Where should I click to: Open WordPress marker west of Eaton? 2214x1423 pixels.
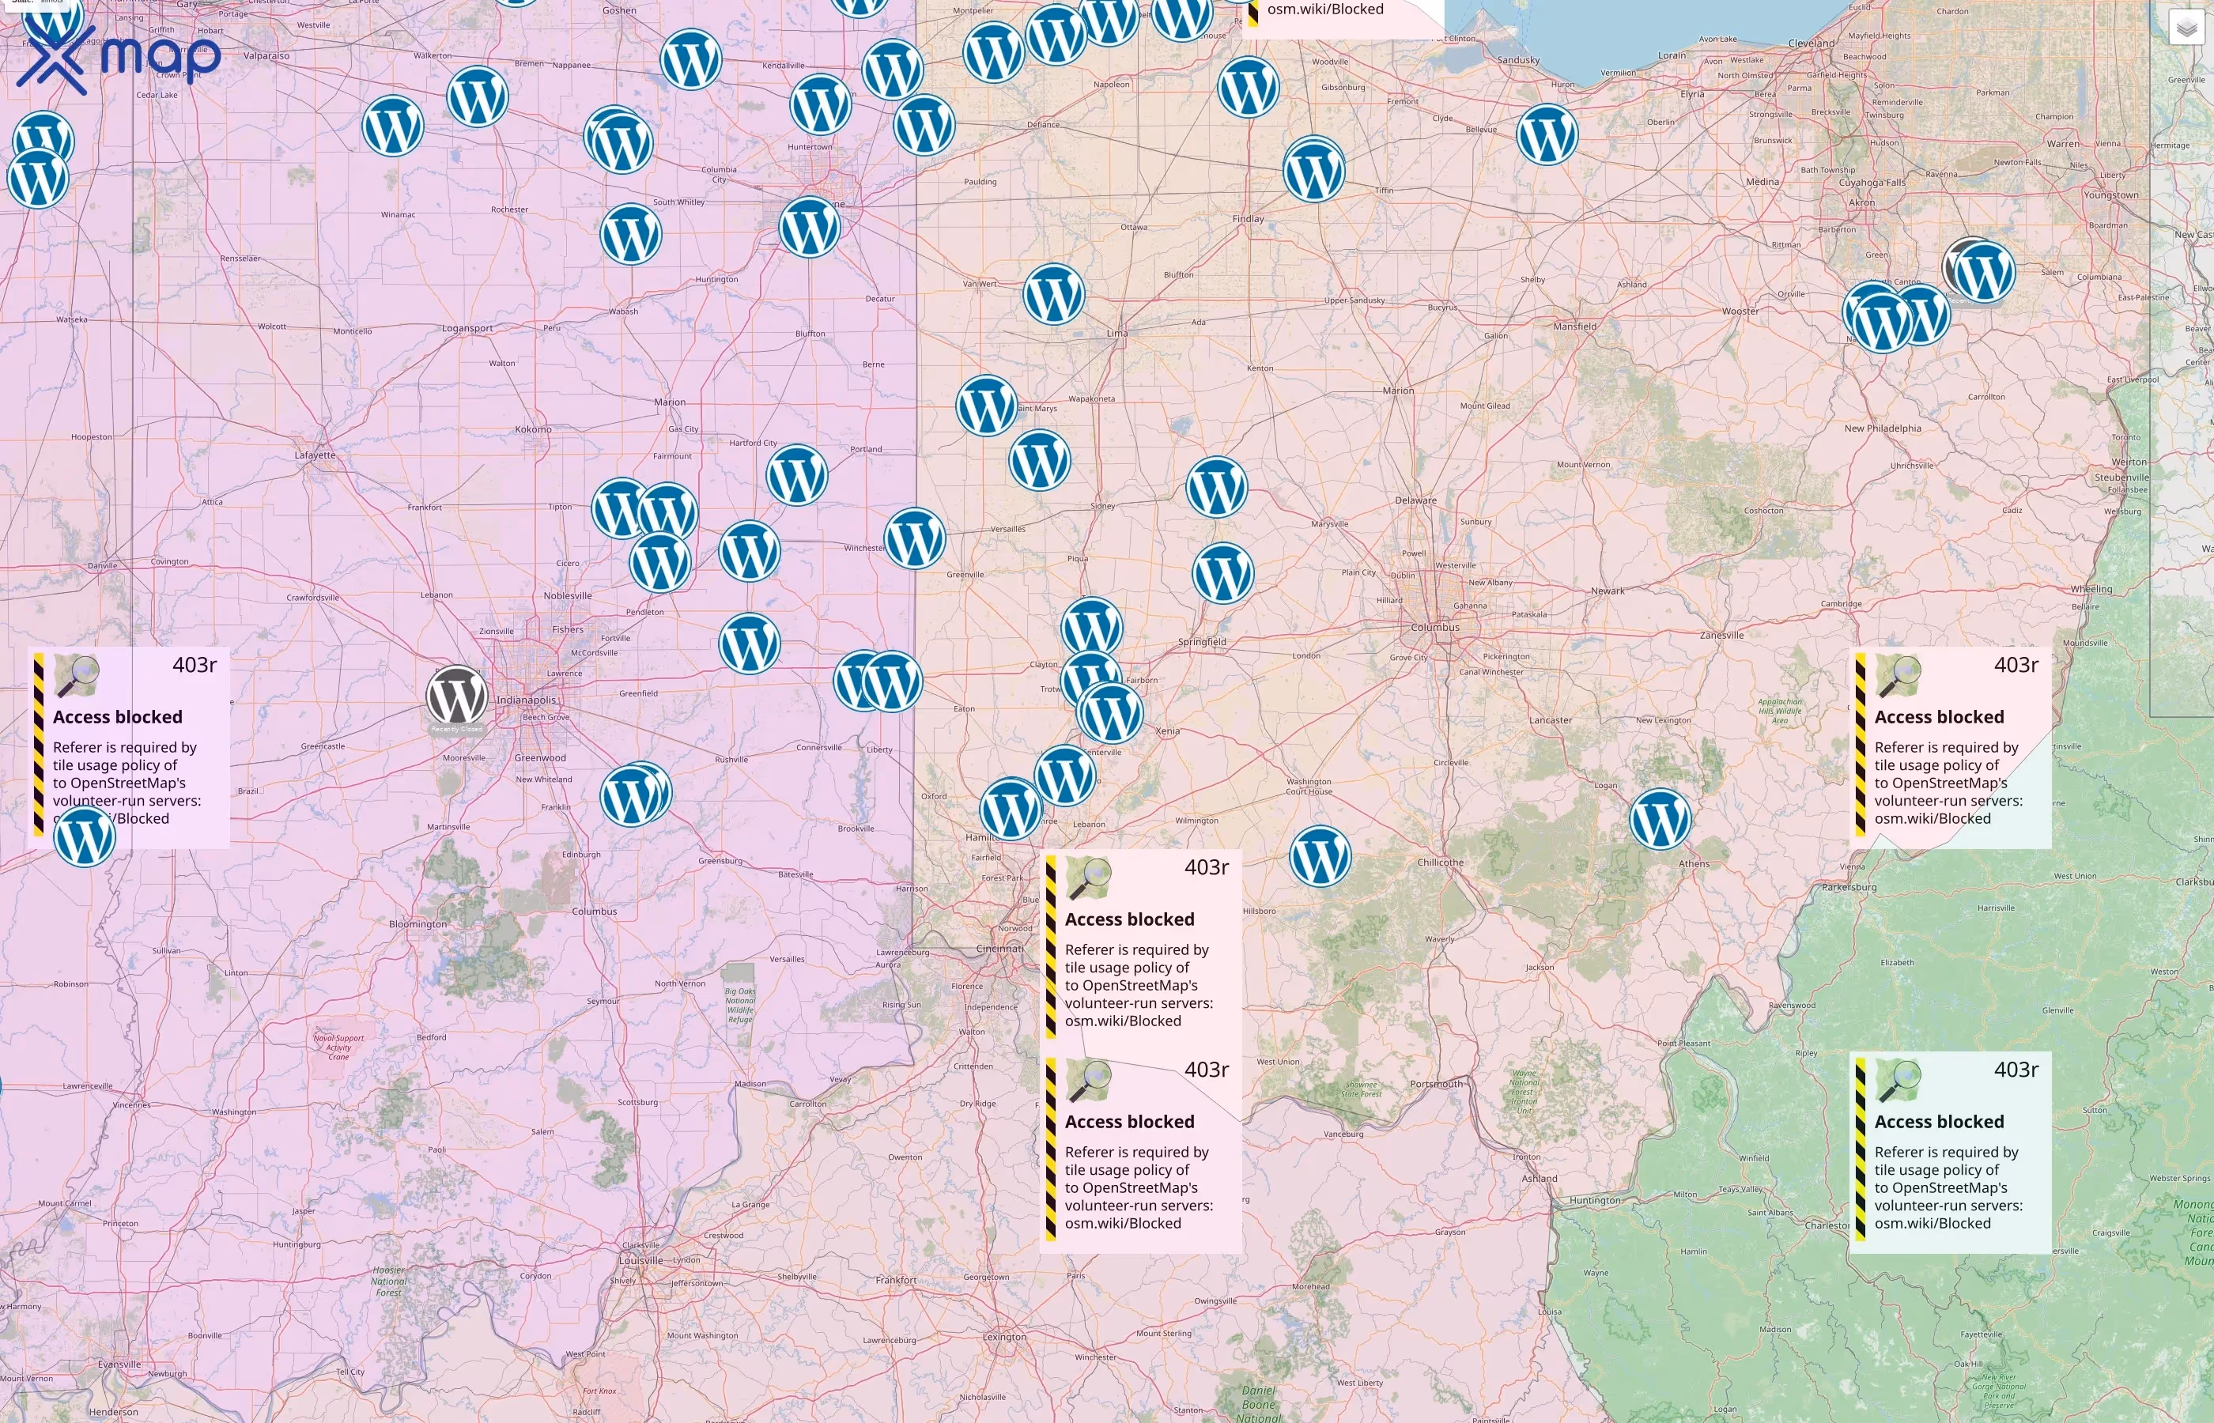892,681
